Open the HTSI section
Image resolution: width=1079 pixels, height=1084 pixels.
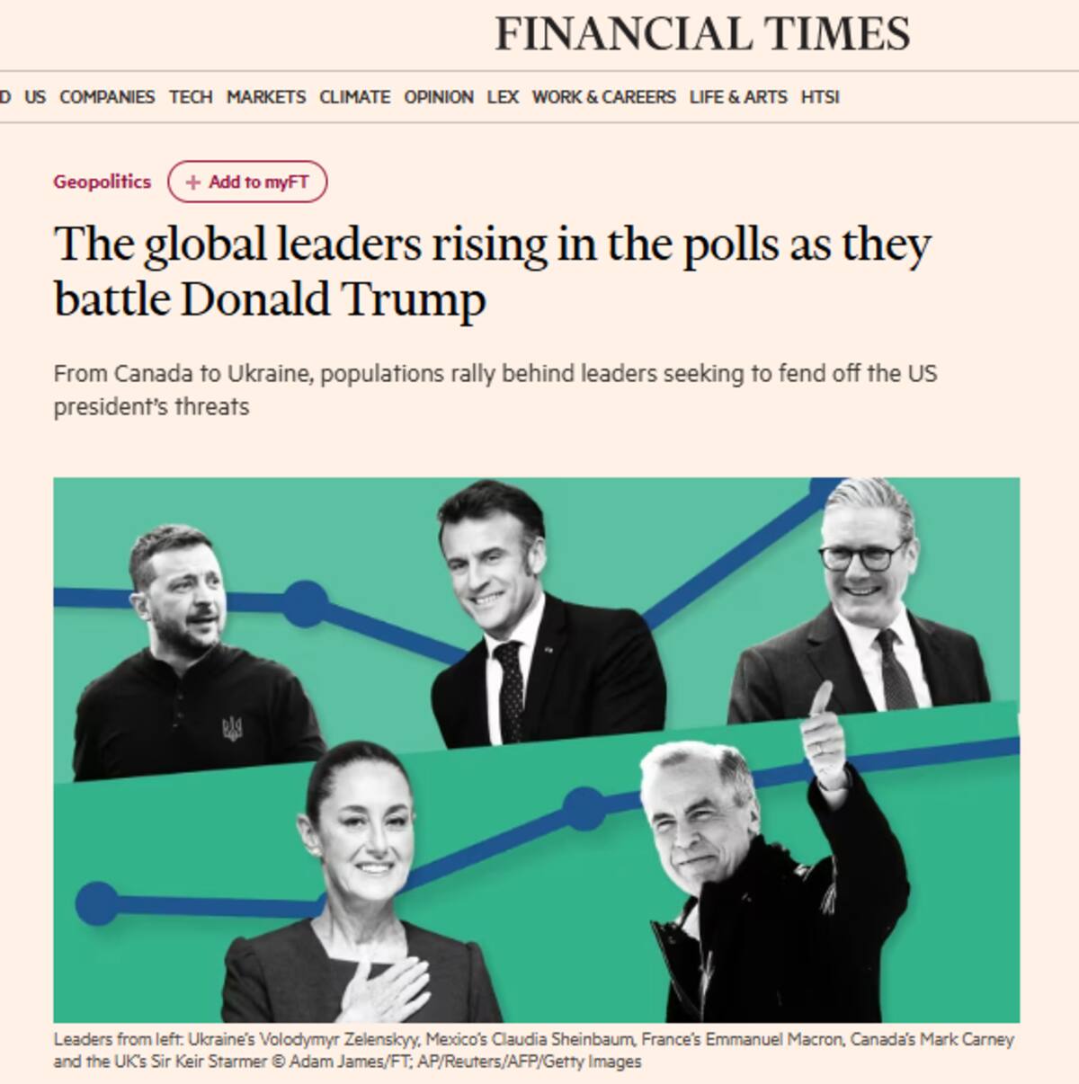tap(819, 96)
